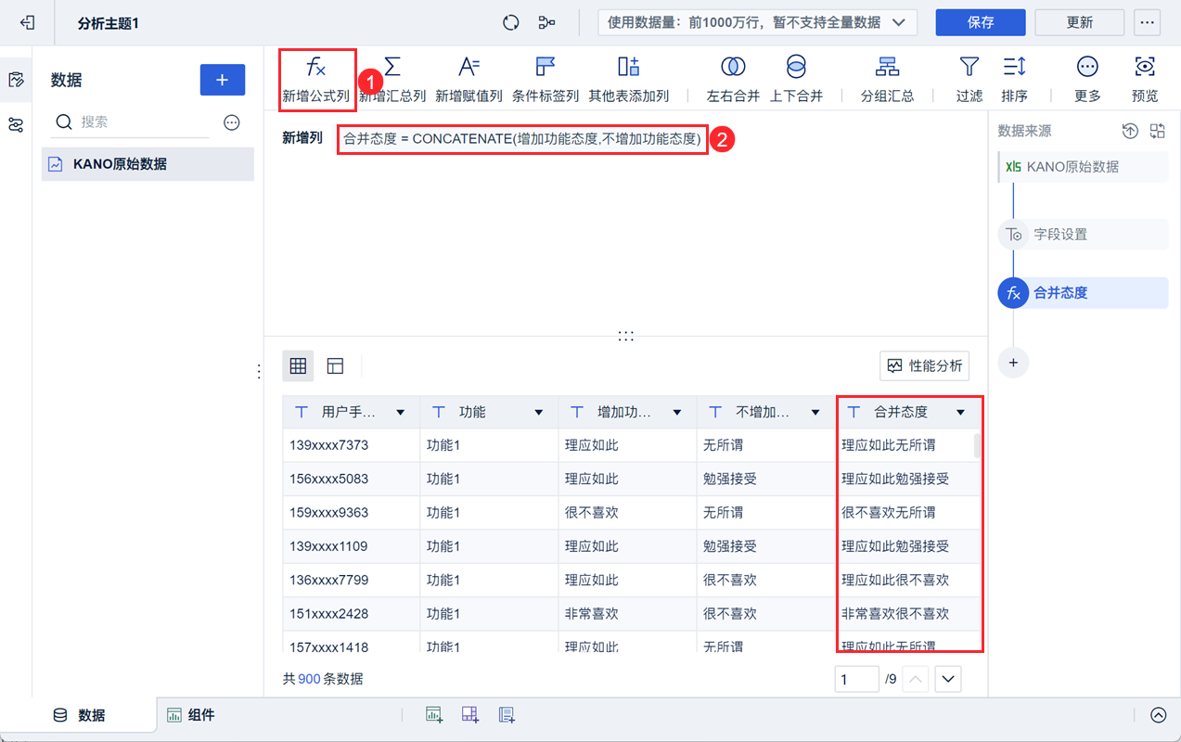The height and width of the screenshot is (742, 1181).
Task: Click the 更新 button
Action: [1080, 22]
